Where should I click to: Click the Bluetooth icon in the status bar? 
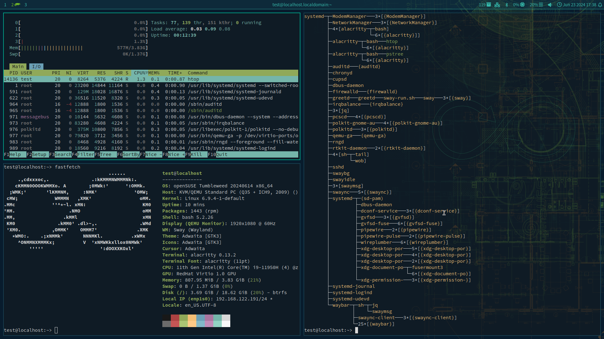coord(507,4)
